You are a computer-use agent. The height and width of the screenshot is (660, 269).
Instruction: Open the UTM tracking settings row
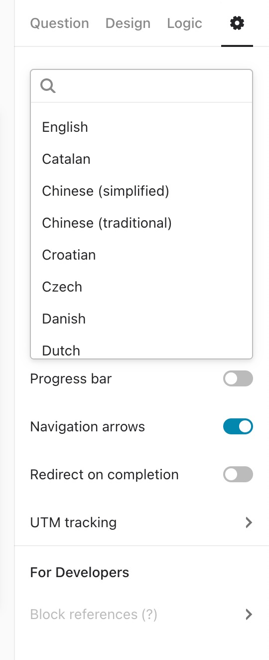[141, 523]
